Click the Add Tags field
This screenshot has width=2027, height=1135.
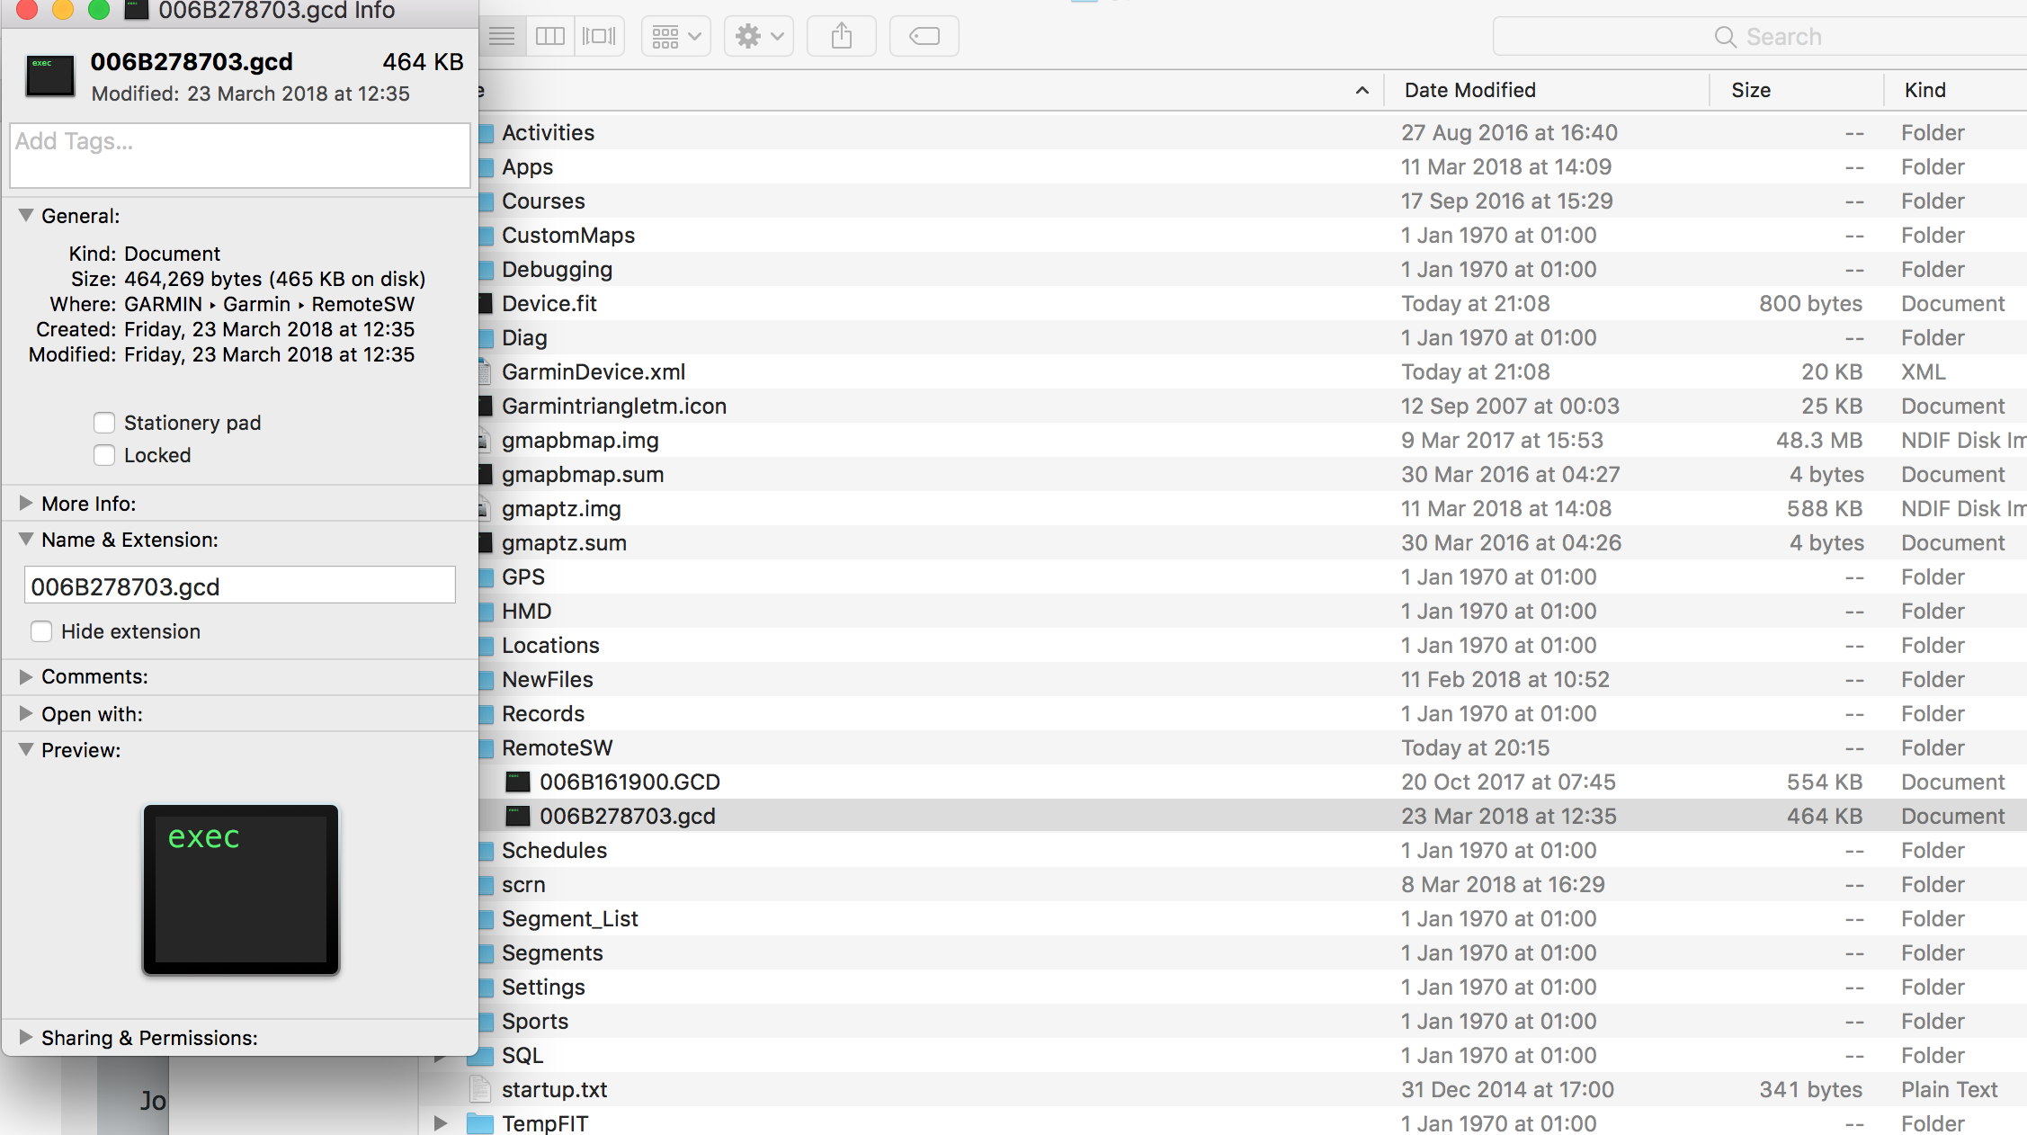click(240, 155)
